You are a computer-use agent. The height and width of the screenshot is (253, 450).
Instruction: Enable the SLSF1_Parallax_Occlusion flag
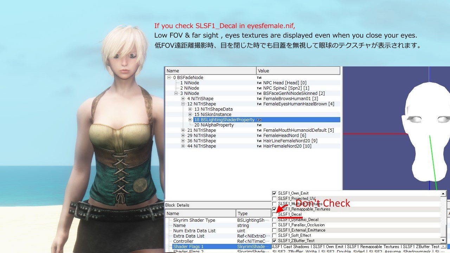click(x=274, y=225)
